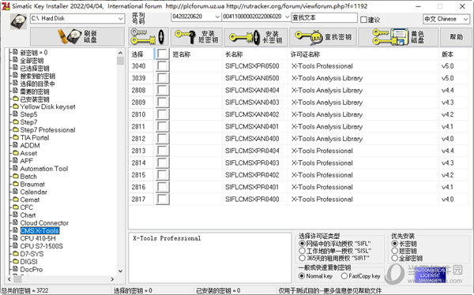This screenshot has height=295, width=474.
Task: Select the FastCopy key radio button
Action: (344, 276)
